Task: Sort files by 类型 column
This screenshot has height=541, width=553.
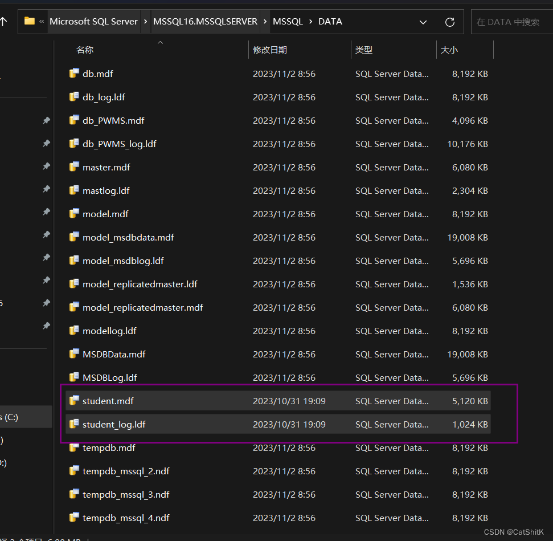Action: (x=363, y=50)
